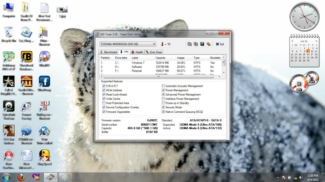This screenshot has height=182, width=325.
Task: Click the Yahoo Messenger taskbar icon
Action: (36, 177)
